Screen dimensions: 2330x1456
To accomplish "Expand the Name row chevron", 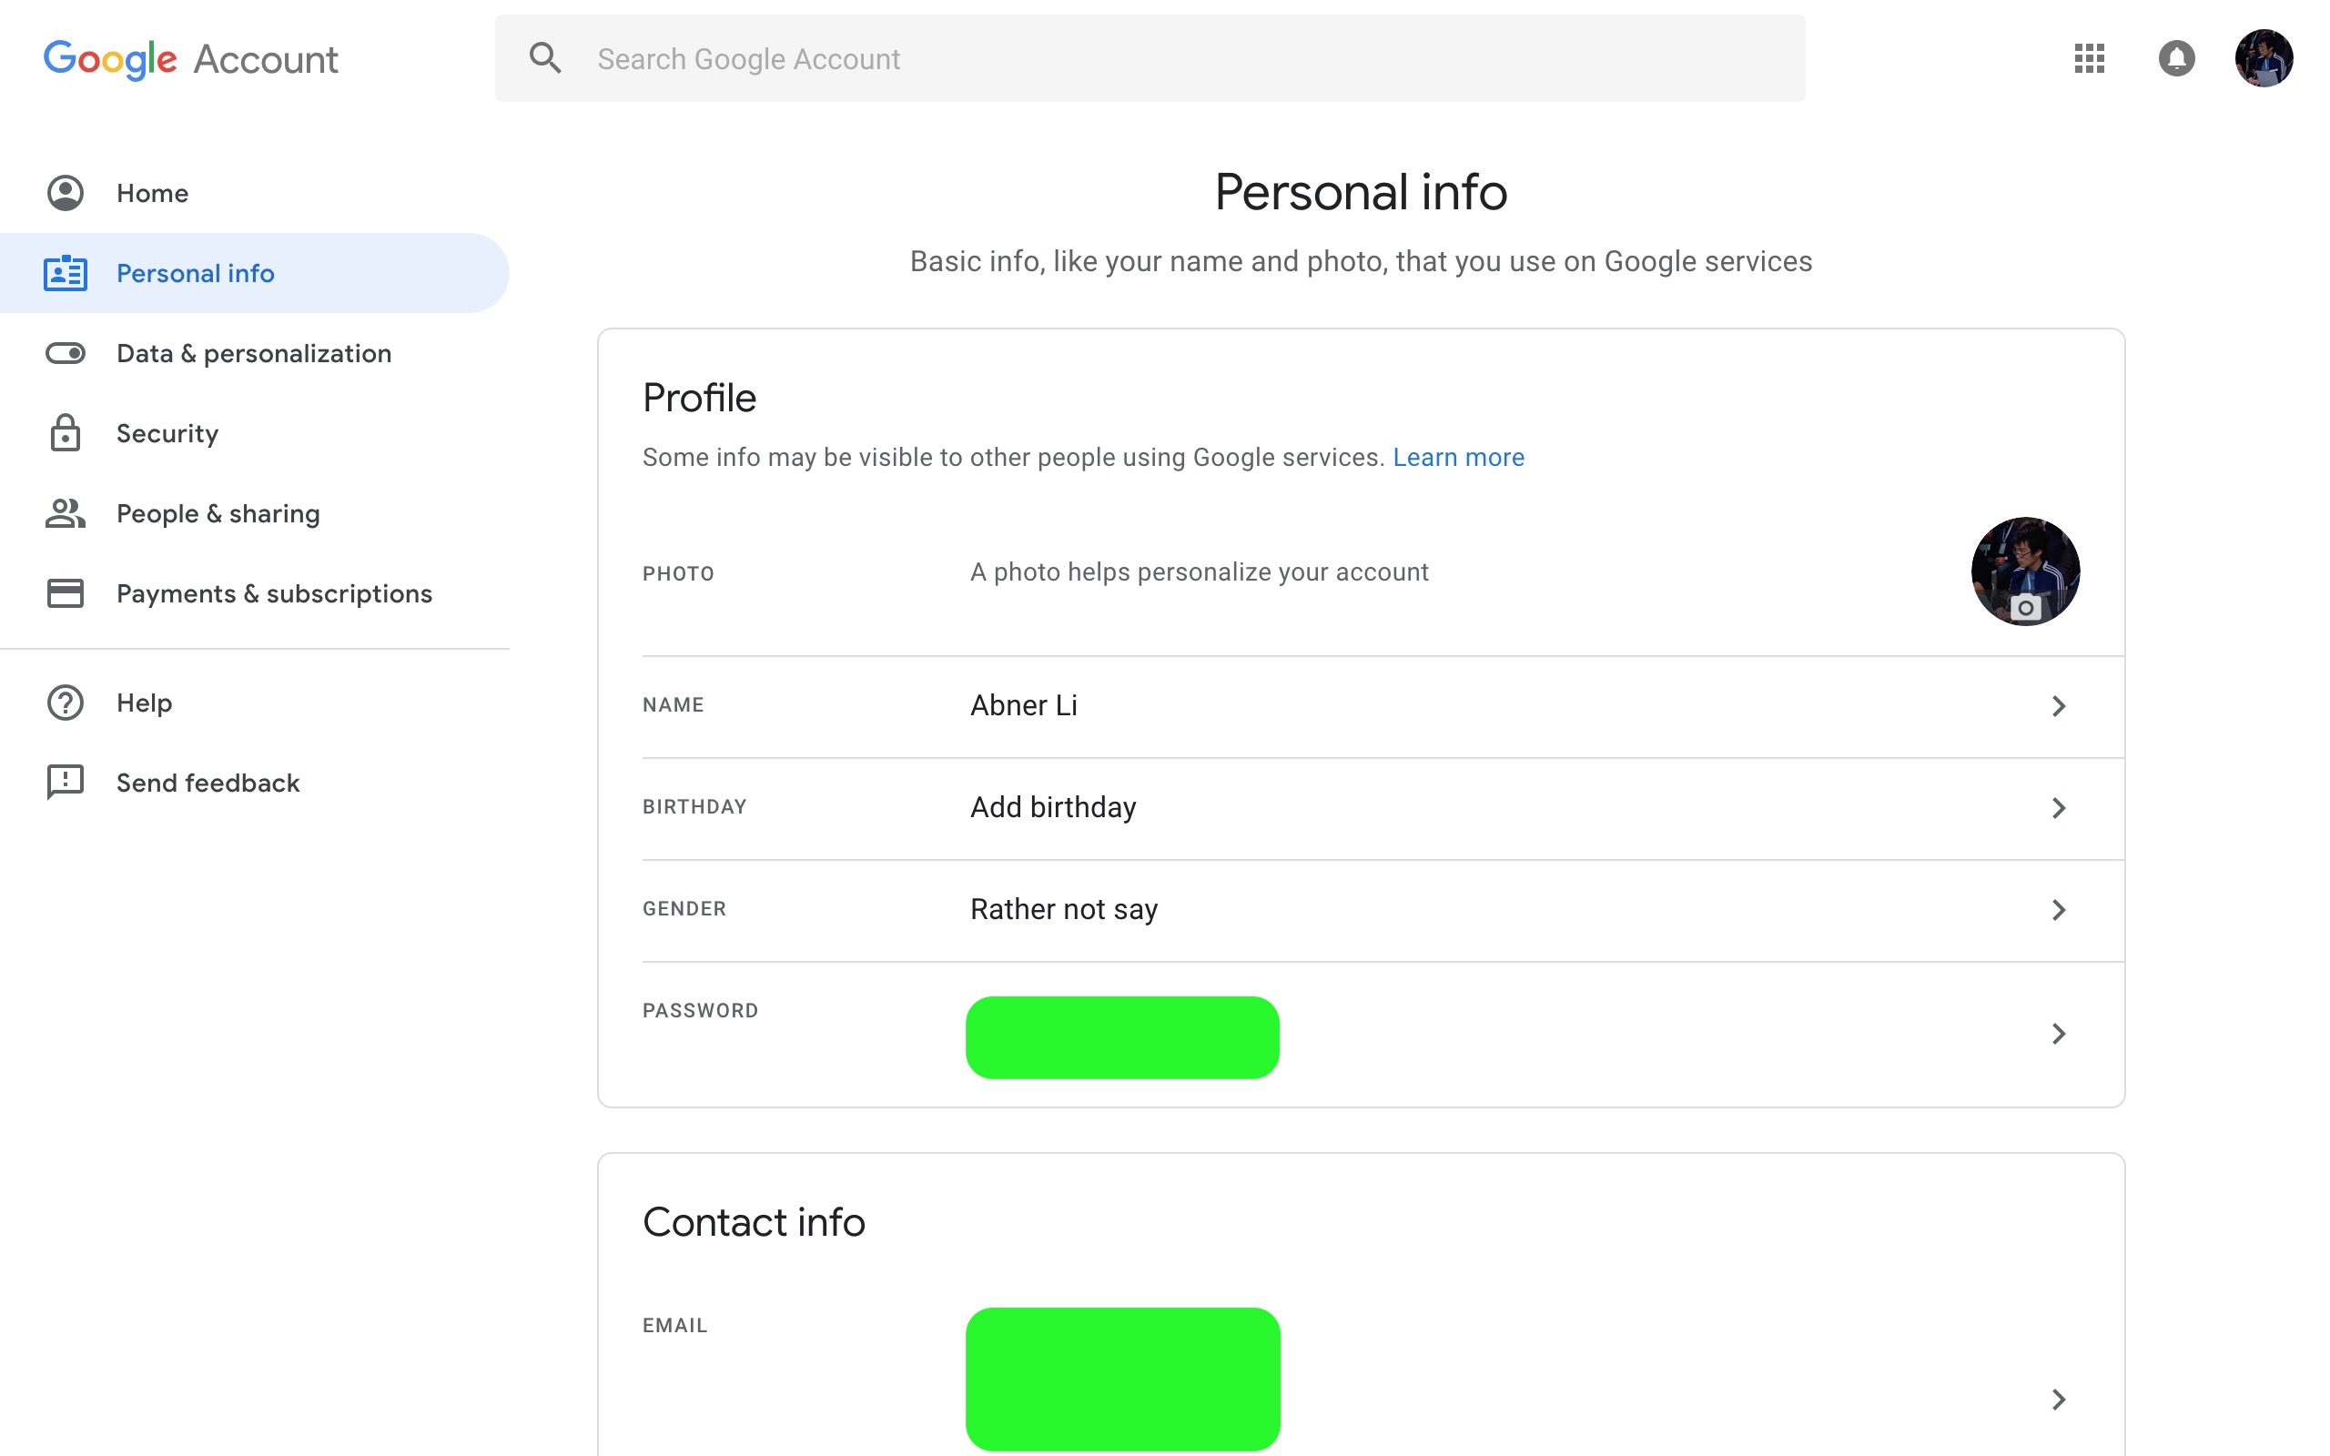I will (x=2060, y=705).
